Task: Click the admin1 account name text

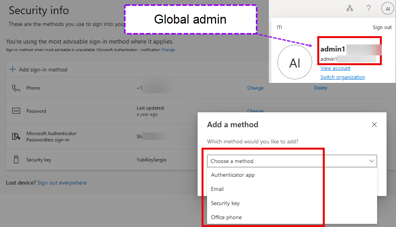Action: tap(333, 49)
